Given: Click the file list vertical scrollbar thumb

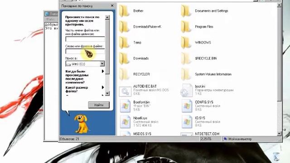Looking at the screenshot, I should [x=279, y=54].
